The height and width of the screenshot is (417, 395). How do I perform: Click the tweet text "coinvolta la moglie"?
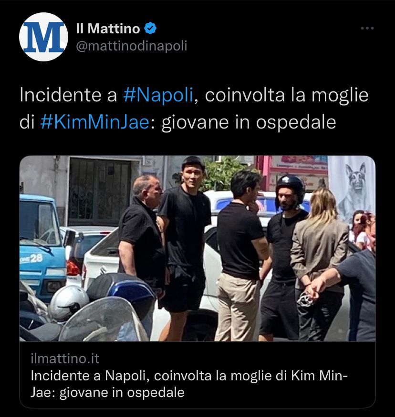click(x=287, y=95)
